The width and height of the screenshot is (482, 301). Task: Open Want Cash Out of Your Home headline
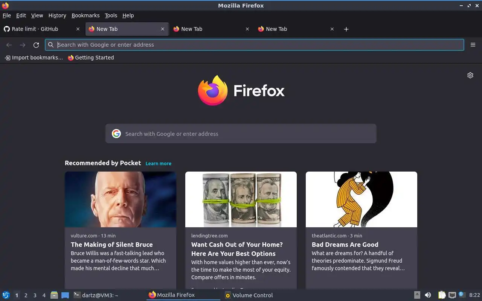pyautogui.click(x=237, y=249)
